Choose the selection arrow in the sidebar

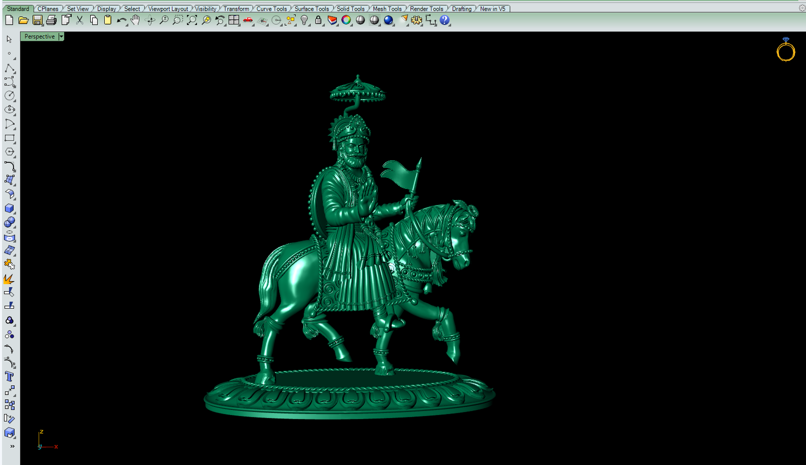9,39
